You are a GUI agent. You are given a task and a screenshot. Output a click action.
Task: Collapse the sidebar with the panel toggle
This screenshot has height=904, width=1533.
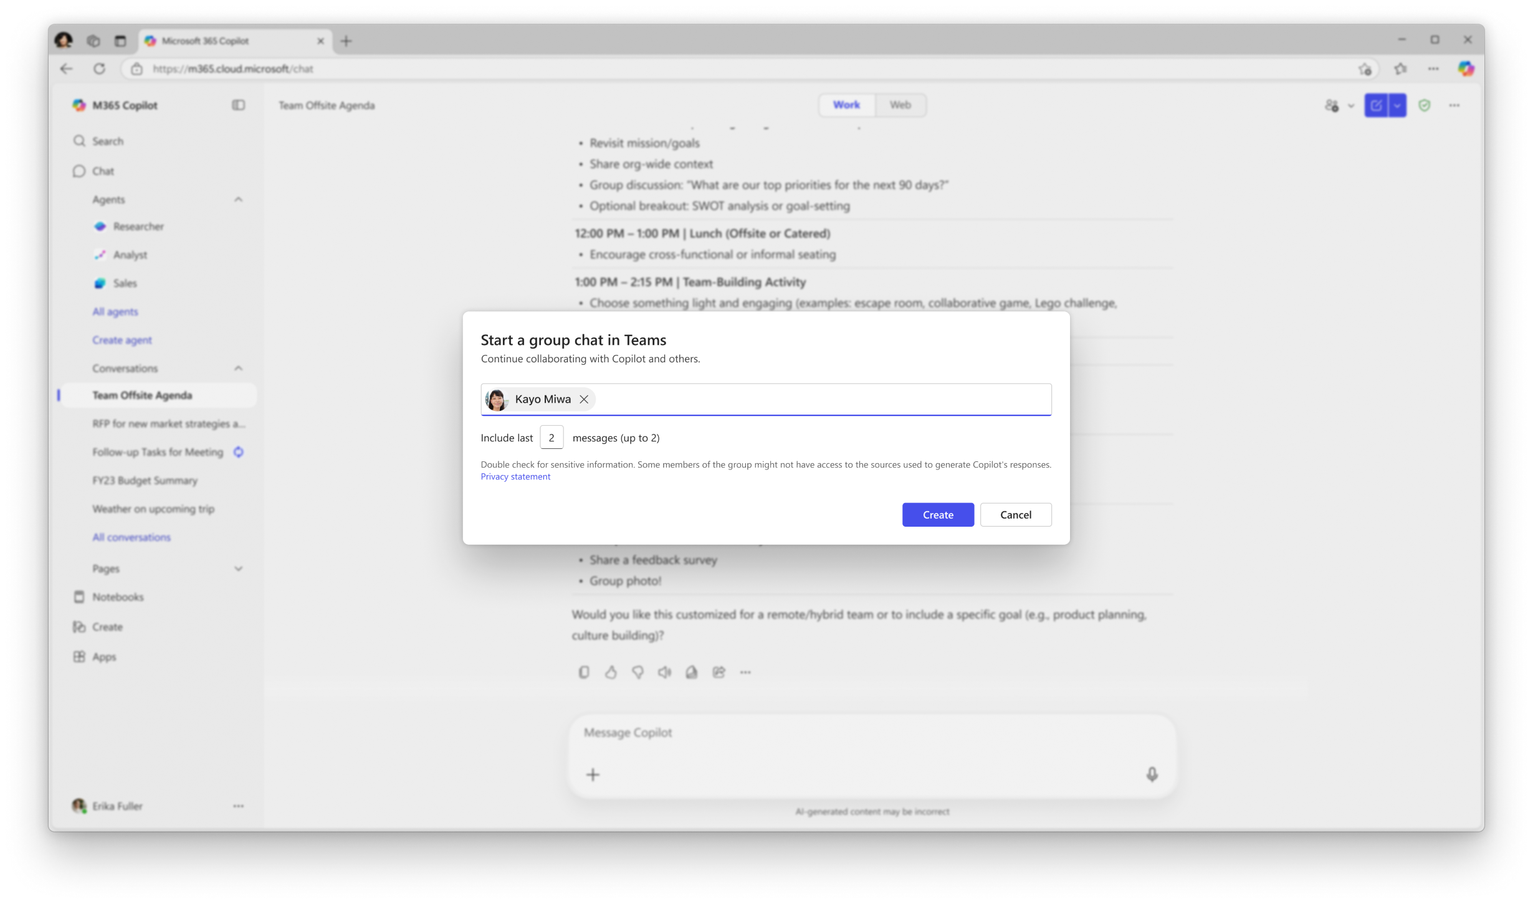click(237, 105)
